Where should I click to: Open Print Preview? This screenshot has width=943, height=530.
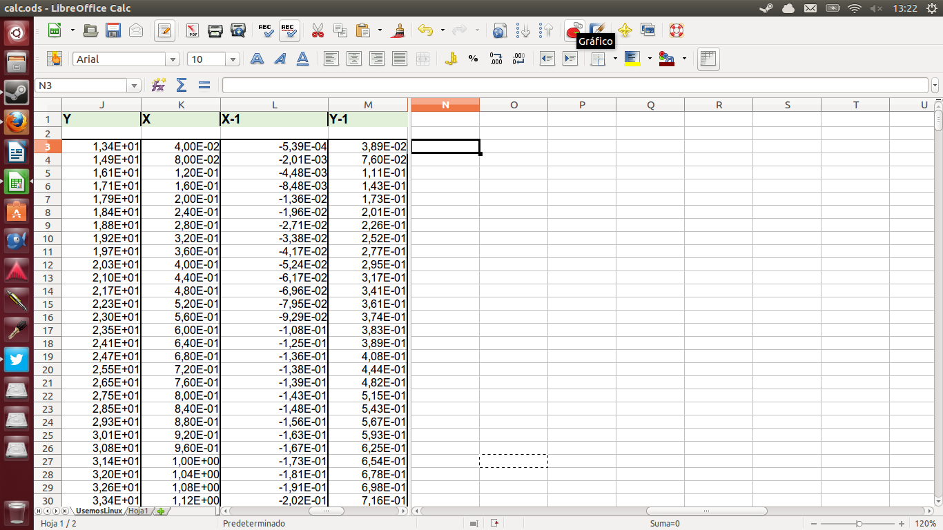coord(238,30)
